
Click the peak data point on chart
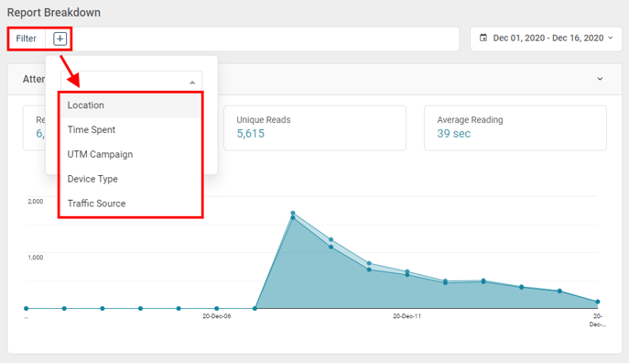pos(293,213)
